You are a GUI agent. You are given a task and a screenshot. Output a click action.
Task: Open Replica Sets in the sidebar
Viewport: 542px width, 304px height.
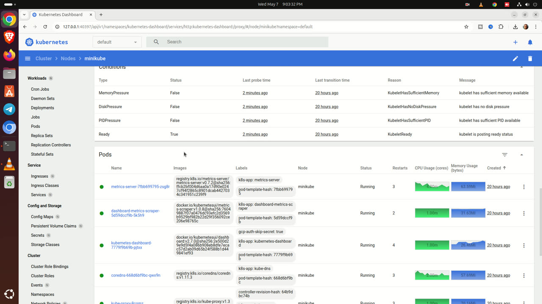pyautogui.click(x=42, y=136)
